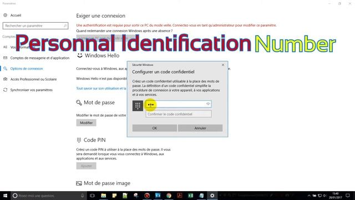The width and height of the screenshot is (355, 200).
Task: Click the Mot de passe image icon
Action: (79, 183)
